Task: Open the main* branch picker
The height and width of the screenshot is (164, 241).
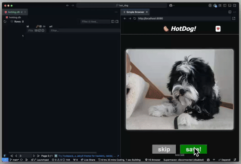Action: [x=15, y=160]
